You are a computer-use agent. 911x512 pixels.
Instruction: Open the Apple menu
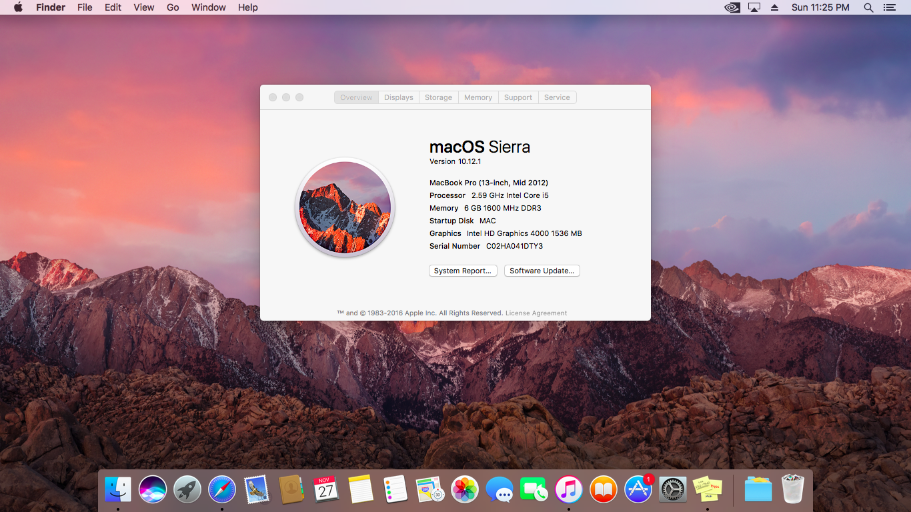click(18, 7)
